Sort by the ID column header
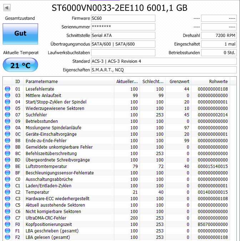Screen dimensions: 240x241 point(17,81)
